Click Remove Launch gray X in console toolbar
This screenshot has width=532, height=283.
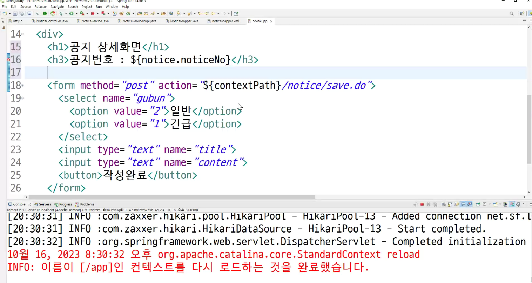[428, 204]
